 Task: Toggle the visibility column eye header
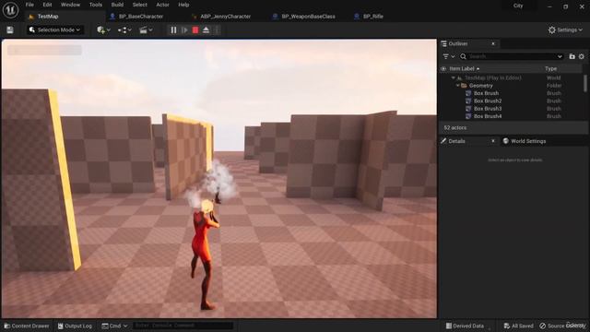coord(443,69)
